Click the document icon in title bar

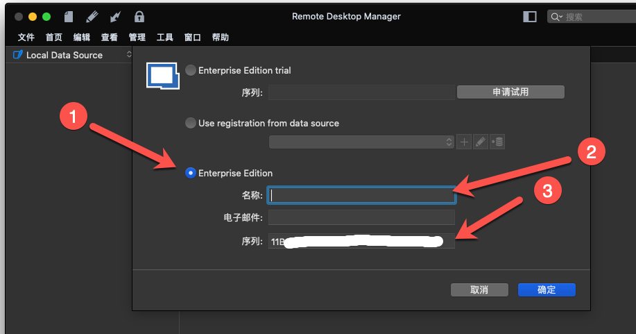[x=69, y=17]
